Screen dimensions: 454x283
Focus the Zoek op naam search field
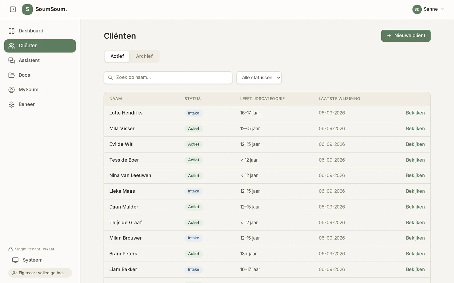pyautogui.click(x=168, y=78)
